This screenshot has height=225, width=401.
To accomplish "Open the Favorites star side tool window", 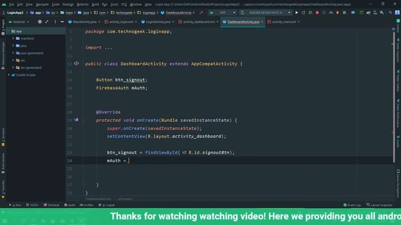I will pyautogui.click(x=3, y=189).
